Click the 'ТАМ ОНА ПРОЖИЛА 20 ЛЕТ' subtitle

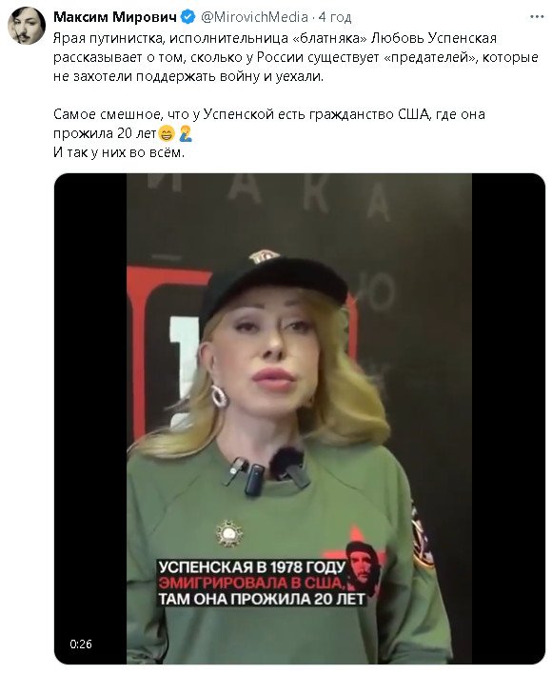click(x=262, y=599)
